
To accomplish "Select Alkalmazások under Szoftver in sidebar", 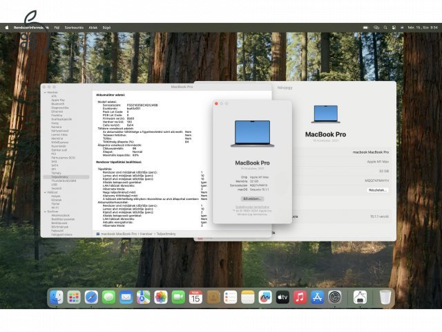I will [x=60, y=215].
